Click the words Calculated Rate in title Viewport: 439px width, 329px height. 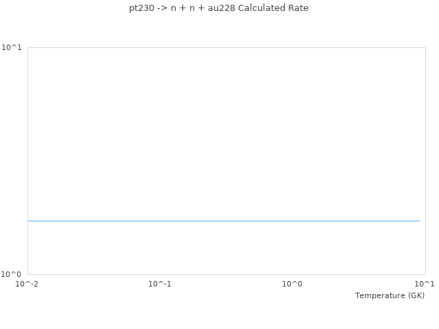[273, 8]
